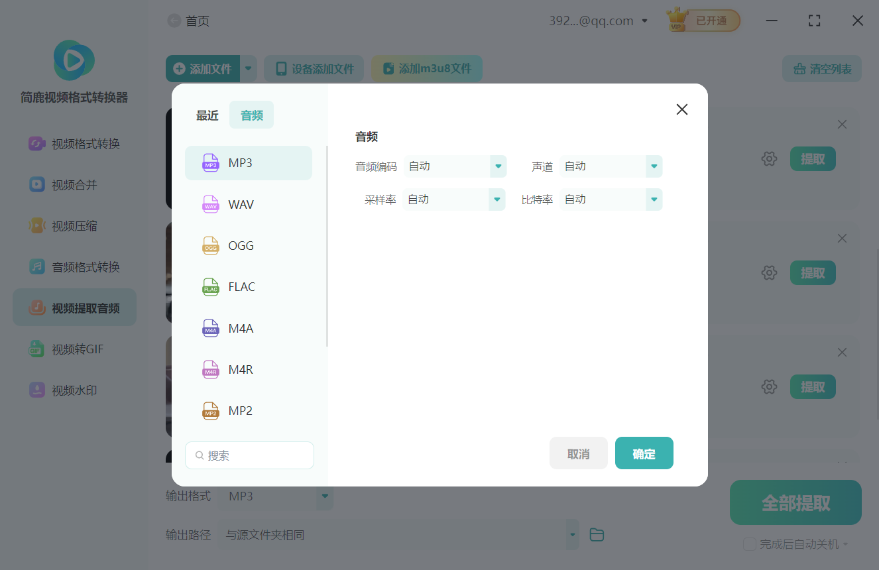This screenshot has width=879, height=570.
Task: Click inside the 搜索 search field
Action: (249, 455)
